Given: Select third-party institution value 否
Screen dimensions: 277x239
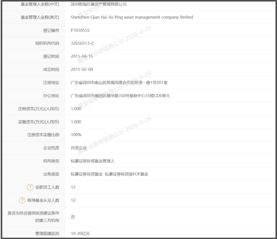Looking at the screenshot, I should pyautogui.click(x=73, y=217).
